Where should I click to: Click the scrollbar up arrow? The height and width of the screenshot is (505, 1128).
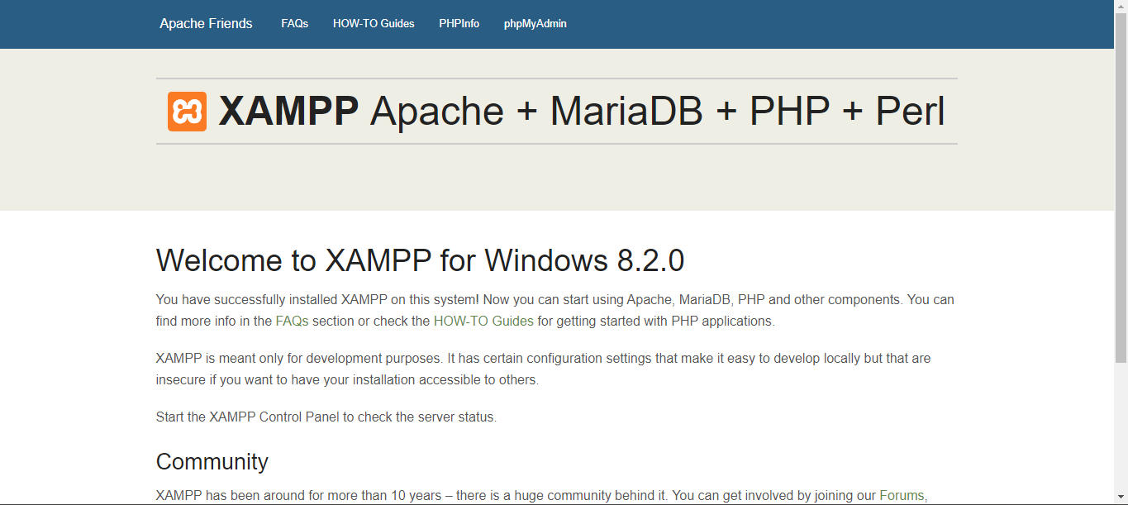[x=1121, y=7]
